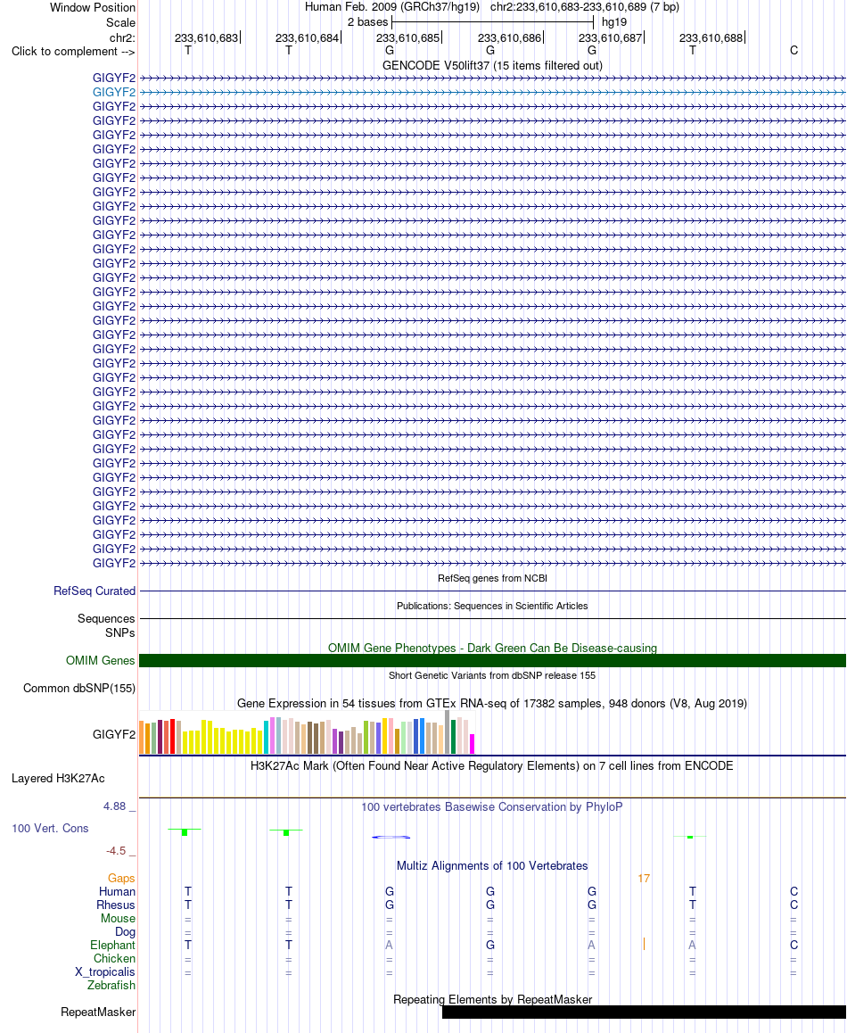This screenshot has width=847, height=1033.
Task: Click '100 vertebrates Basewise Conservation by PhyloP' title
Action: tap(492, 806)
